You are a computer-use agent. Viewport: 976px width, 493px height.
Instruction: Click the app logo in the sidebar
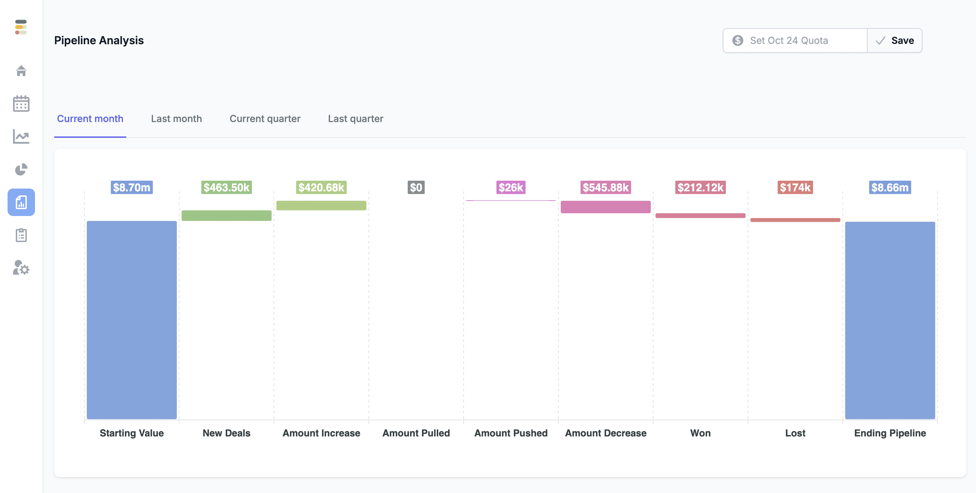pyautogui.click(x=21, y=27)
